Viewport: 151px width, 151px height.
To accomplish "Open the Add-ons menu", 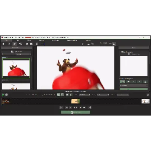I will click(x=55, y=40).
